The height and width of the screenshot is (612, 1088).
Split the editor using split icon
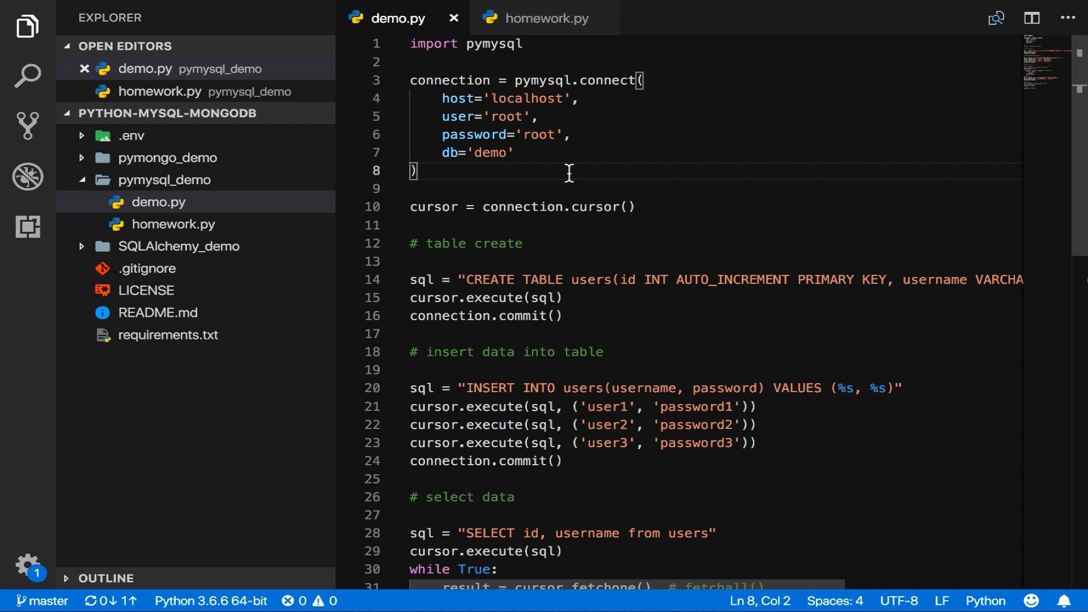[x=1031, y=18]
